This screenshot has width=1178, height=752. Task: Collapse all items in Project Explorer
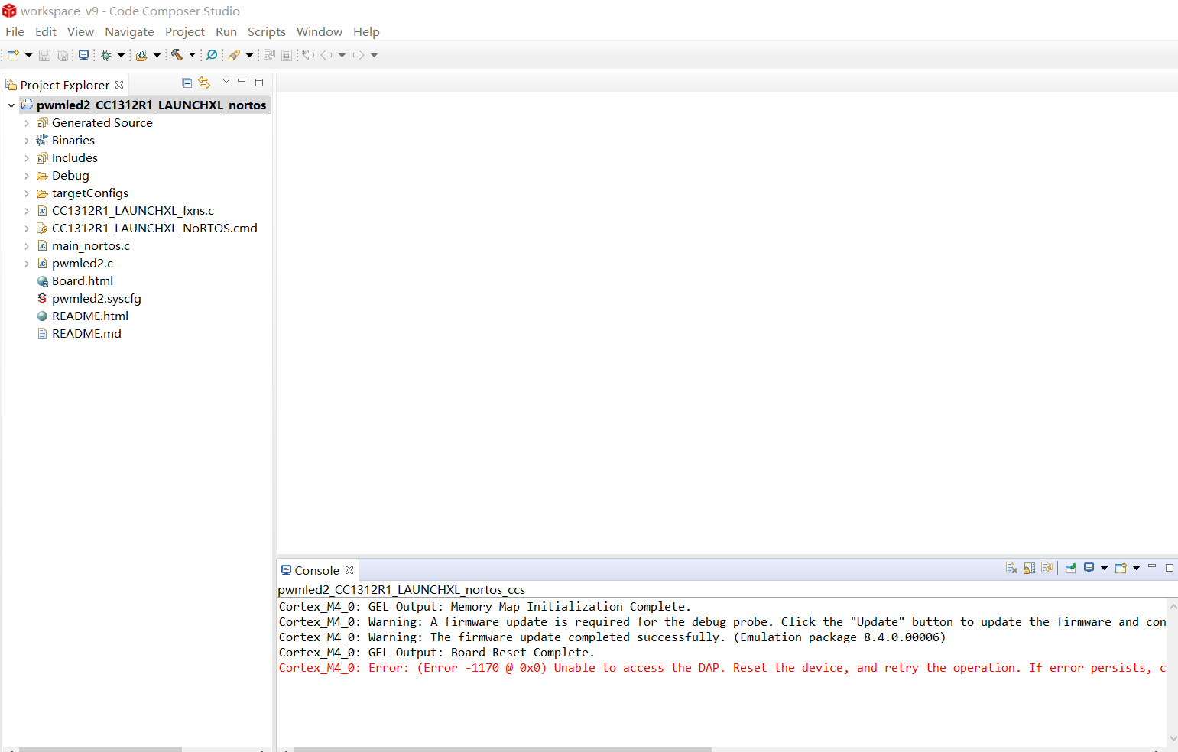click(x=187, y=82)
